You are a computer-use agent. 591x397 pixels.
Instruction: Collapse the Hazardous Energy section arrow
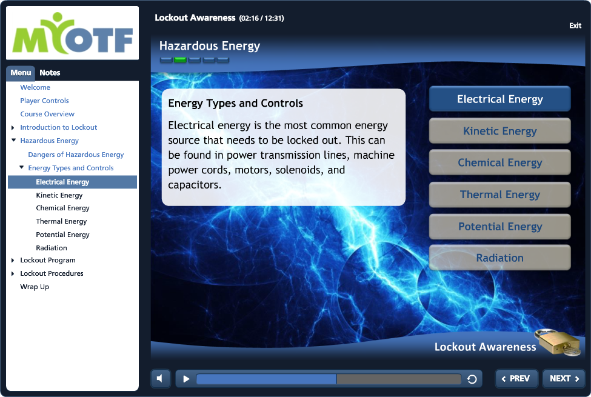coord(13,140)
